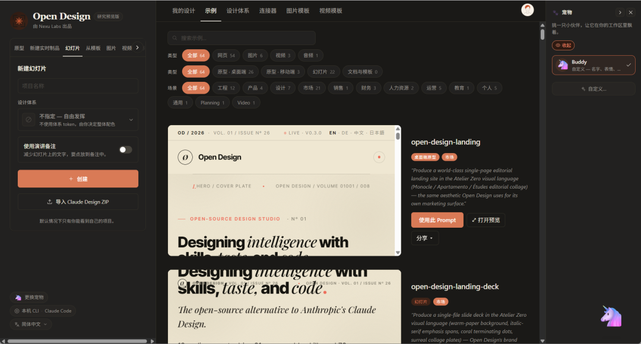Click the sidebar horizontal scrollbar's left arrow
This screenshot has height=344, width=641.
tap(4, 341)
